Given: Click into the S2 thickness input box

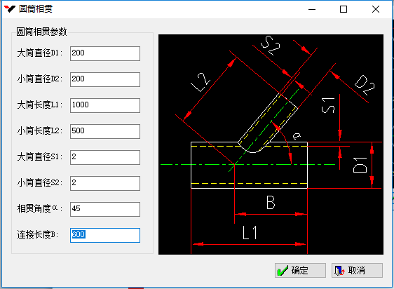Looking at the screenshot, I should click(105, 183).
